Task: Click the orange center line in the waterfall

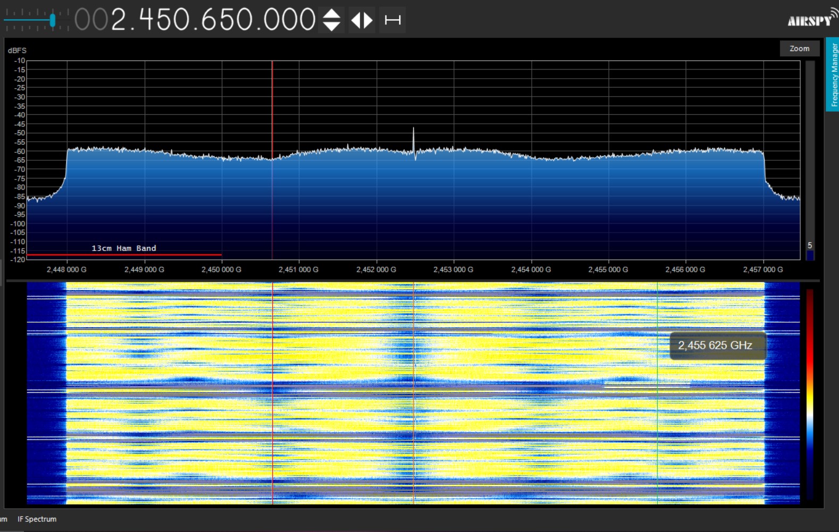Action: [414, 393]
